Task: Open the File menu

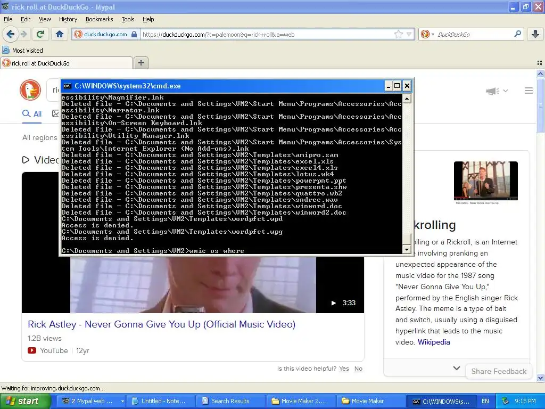Action: coord(8,19)
